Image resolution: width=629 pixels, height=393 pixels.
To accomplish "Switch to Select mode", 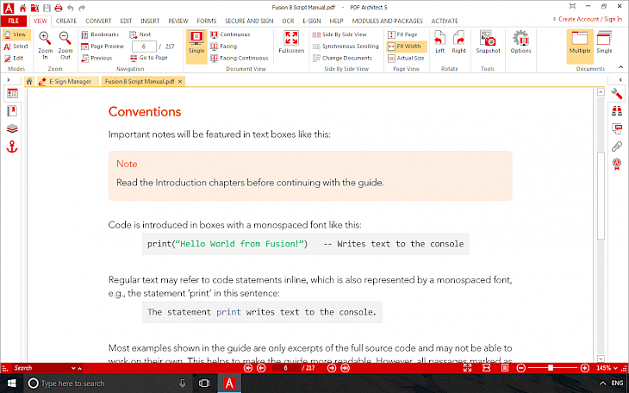I will (16, 47).
